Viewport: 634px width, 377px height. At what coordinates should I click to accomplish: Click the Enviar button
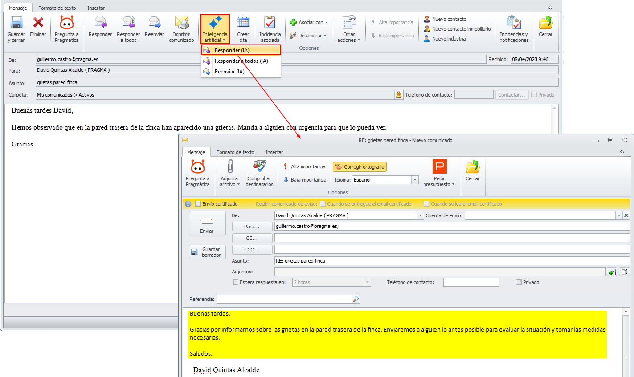click(207, 223)
